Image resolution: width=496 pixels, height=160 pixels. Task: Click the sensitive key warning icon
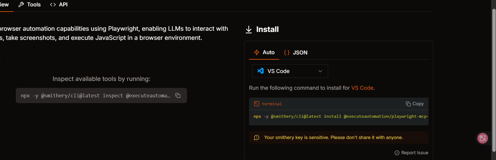click(x=257, y=137)
